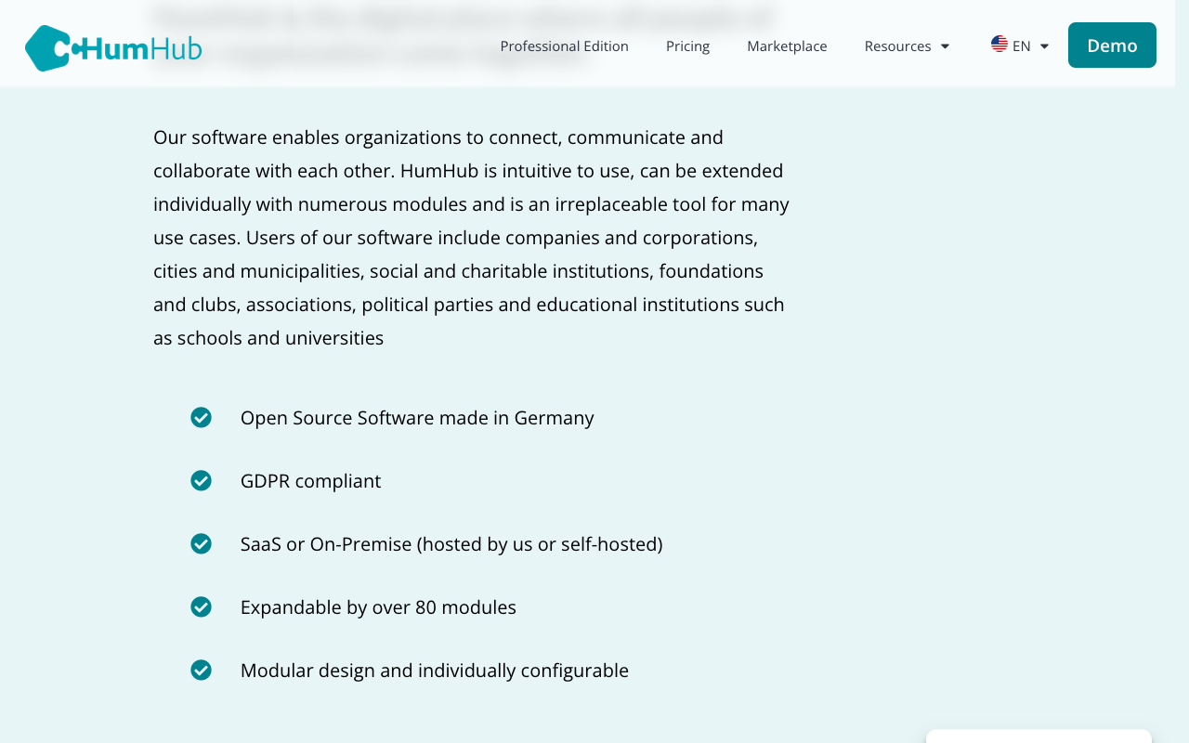1189x743 pixels.
Task: Click the HumHub logo in the header
Action: coord(113,47)
